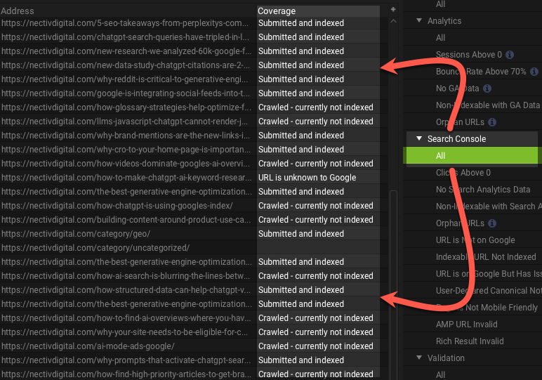Viewport: 542px width, 380px height.
Task: Click the plus icon to add a column
Action: click(393, 10)
